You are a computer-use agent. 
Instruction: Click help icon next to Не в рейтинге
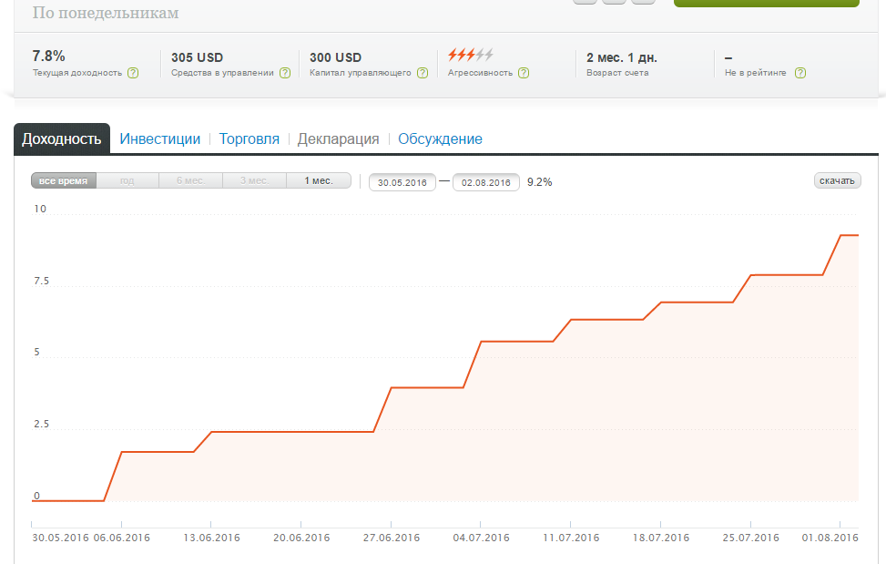tap(800, 73)
